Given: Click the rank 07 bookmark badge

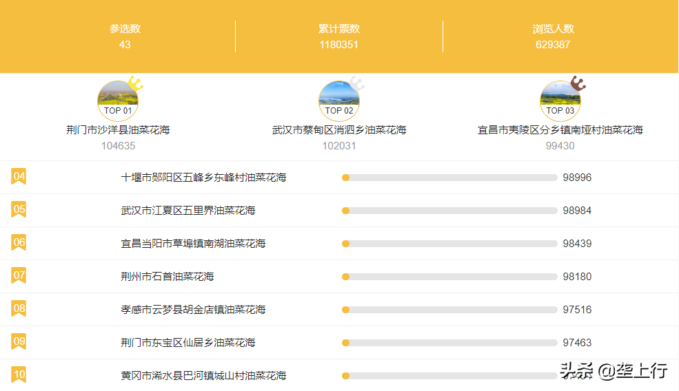Looking at the screenshot, I should (19, 275).
